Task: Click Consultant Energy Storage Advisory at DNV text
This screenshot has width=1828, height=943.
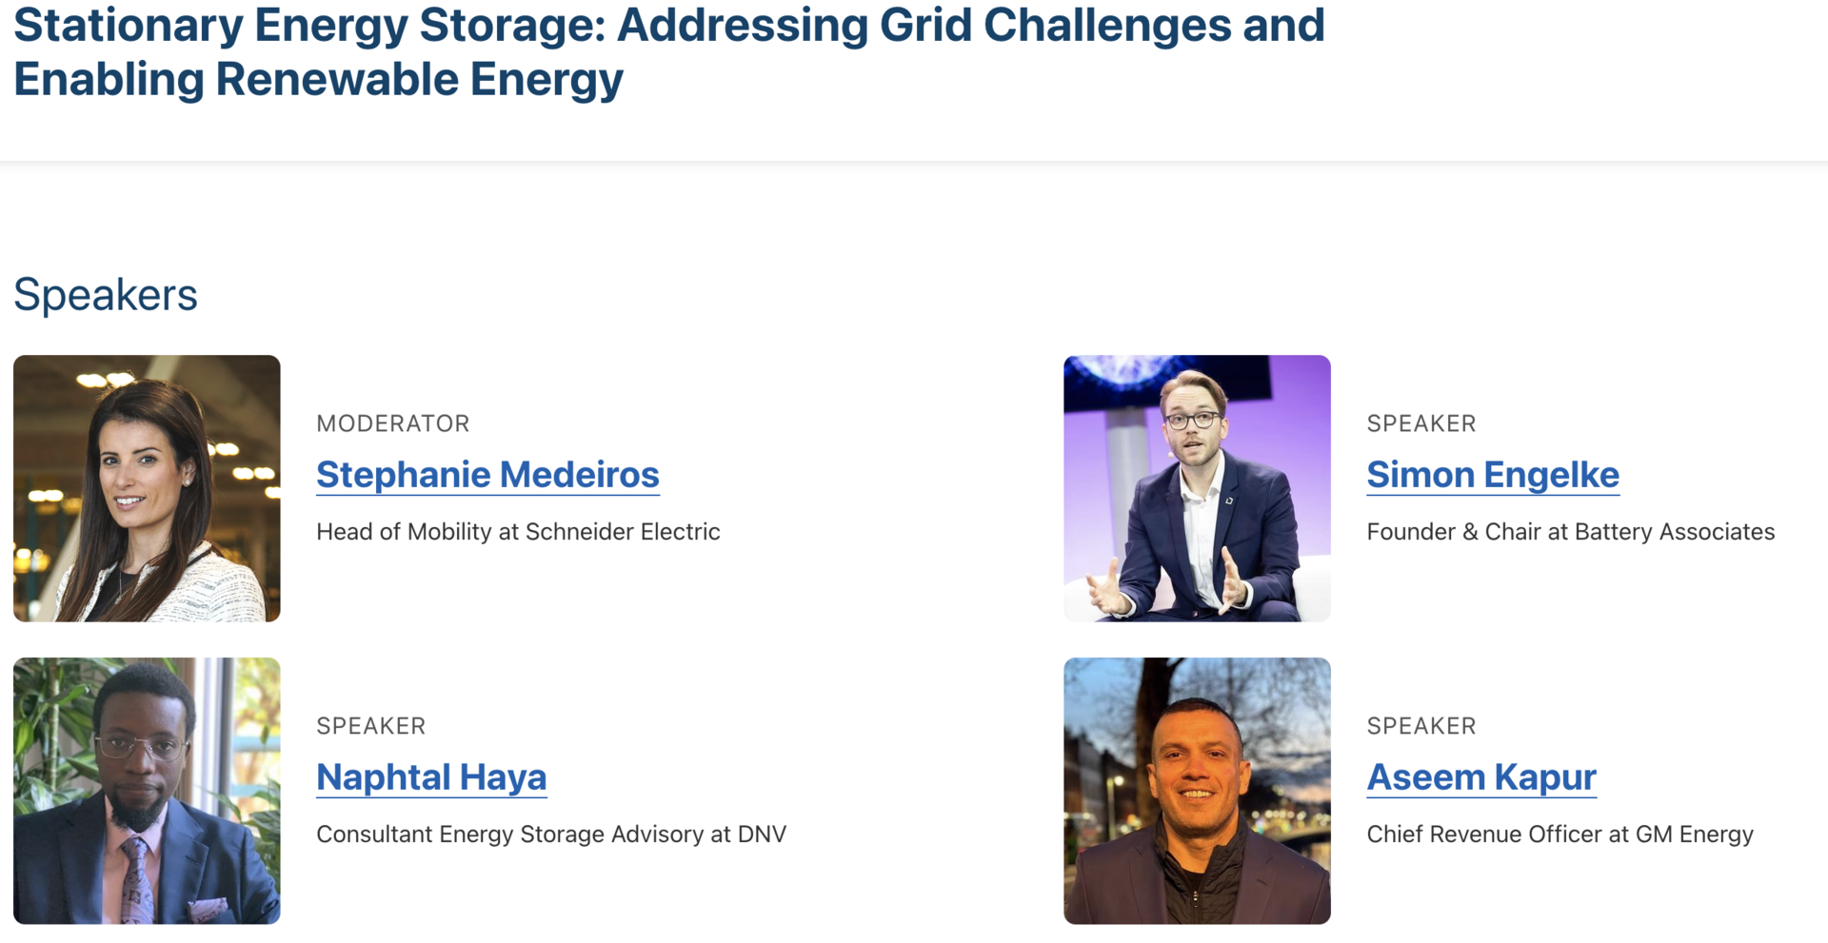Action: click(551, 835)
